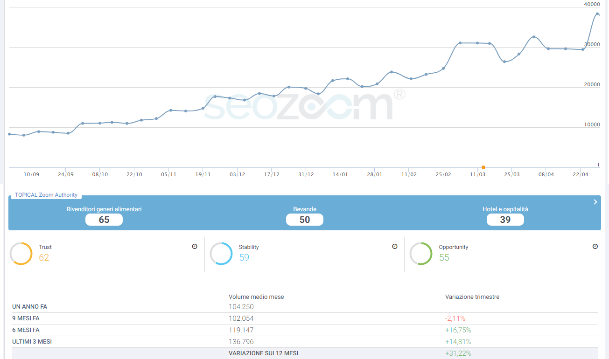
Task: Click the 08/10 date label on axis
Action: pyautogui.click(x=100, y=174)
